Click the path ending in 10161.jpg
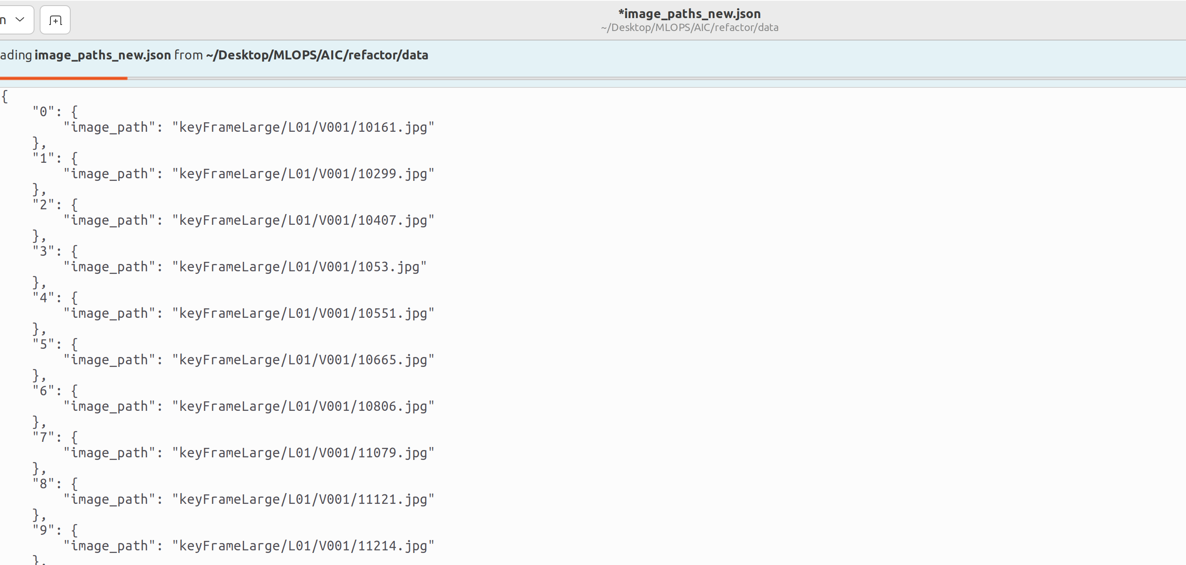1186x565 pixels. coord(303,127)
